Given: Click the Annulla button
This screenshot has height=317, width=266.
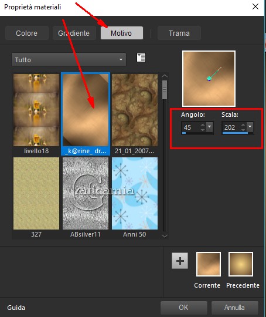Looking at the screenshot, I should point(235,308).
